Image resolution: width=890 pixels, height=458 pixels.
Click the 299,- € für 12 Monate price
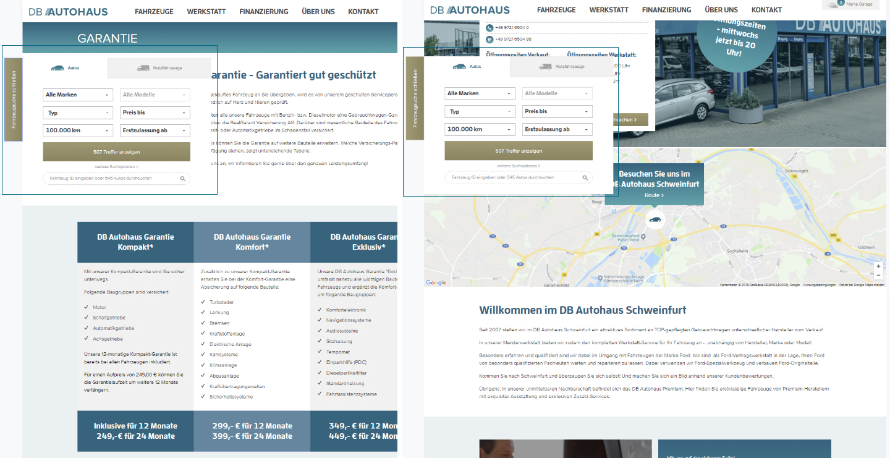pyautogui.click(x=252, y=426)
